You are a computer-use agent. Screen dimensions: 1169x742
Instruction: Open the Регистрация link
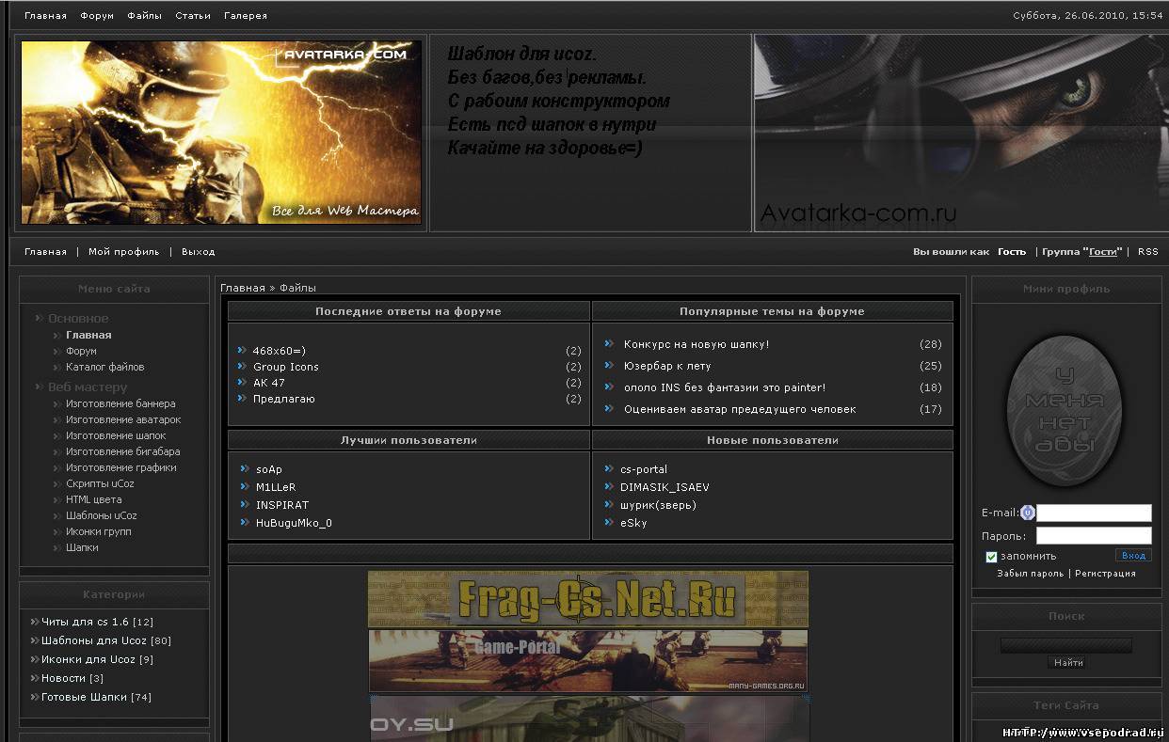click(1105, 574)
